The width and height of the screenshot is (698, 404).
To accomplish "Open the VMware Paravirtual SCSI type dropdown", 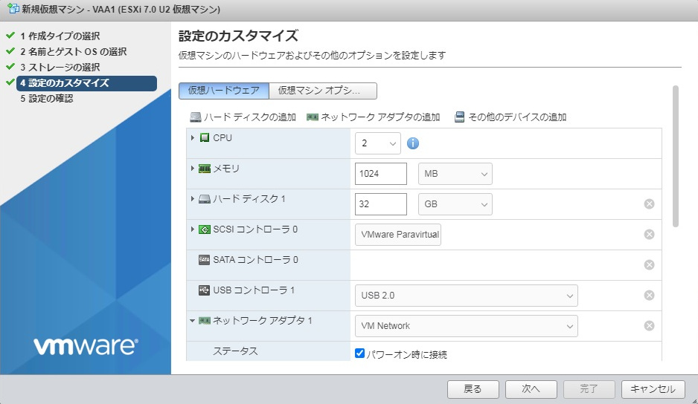I will coord(398,235).
